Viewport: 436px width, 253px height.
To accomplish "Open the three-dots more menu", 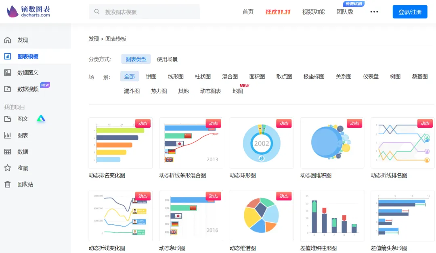I will [374, 12].
